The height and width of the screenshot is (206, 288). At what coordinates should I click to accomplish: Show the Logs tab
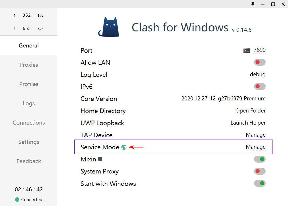[29, 103]
